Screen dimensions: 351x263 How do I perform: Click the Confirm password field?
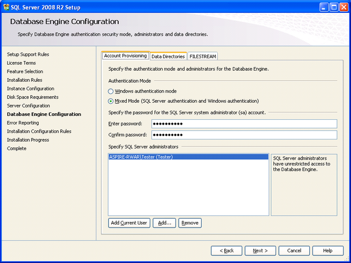click(244, 135)
